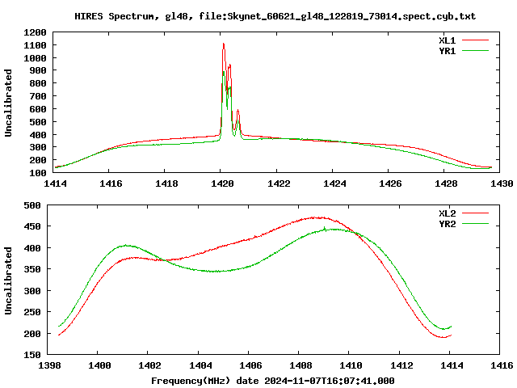This screenshot has width=517, height=388.
Task: Click the 1424 tick label on top plot
Action: tap(334, 183)
